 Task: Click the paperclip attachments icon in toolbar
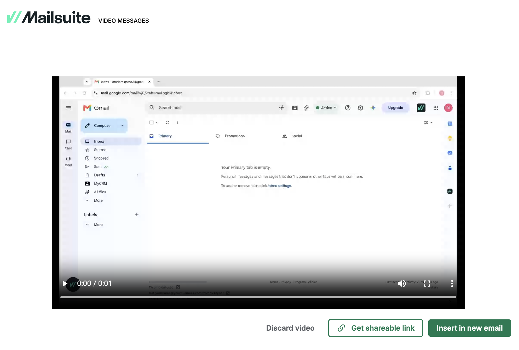click(x=306, y=108)
